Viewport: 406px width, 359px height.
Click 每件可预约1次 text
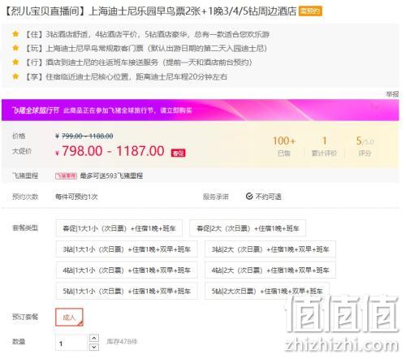pos(76,197)
